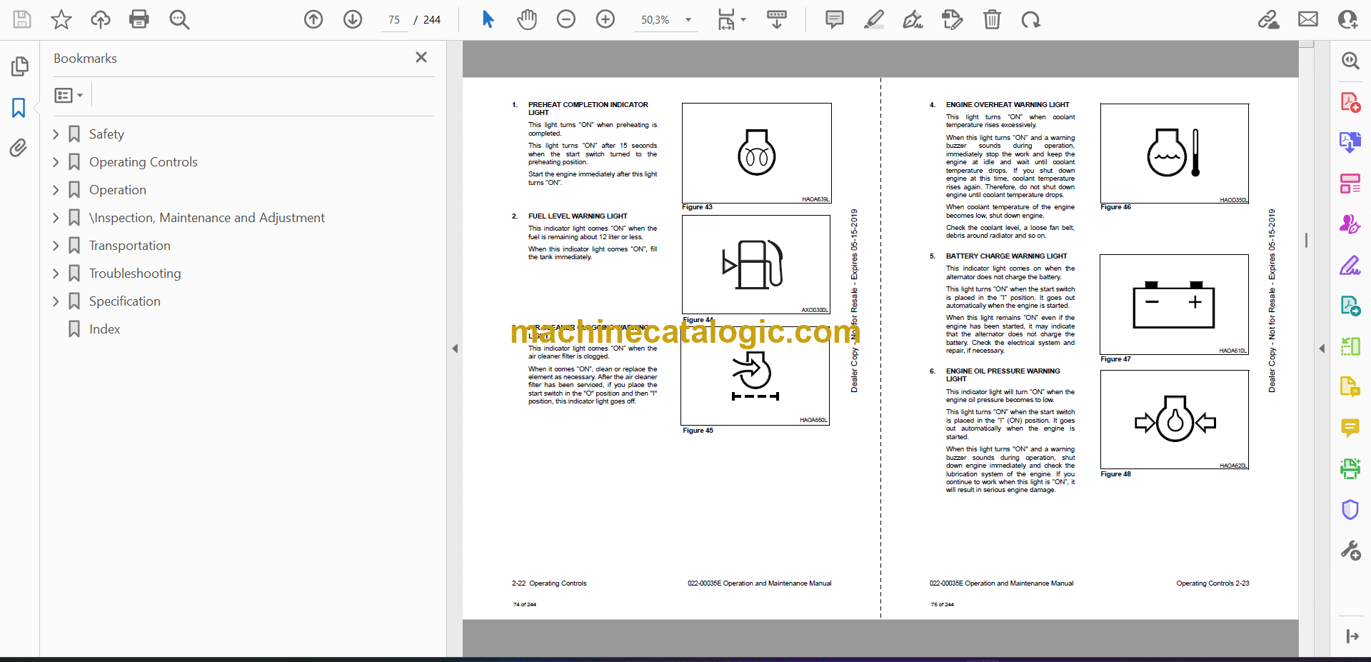Open the fit page options dropdown

(x=731, y=19)
